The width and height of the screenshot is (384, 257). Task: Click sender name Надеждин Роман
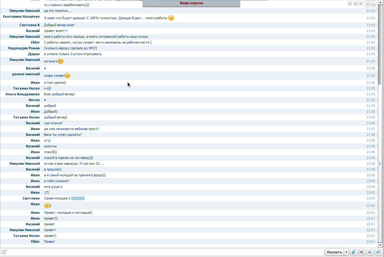24,48
